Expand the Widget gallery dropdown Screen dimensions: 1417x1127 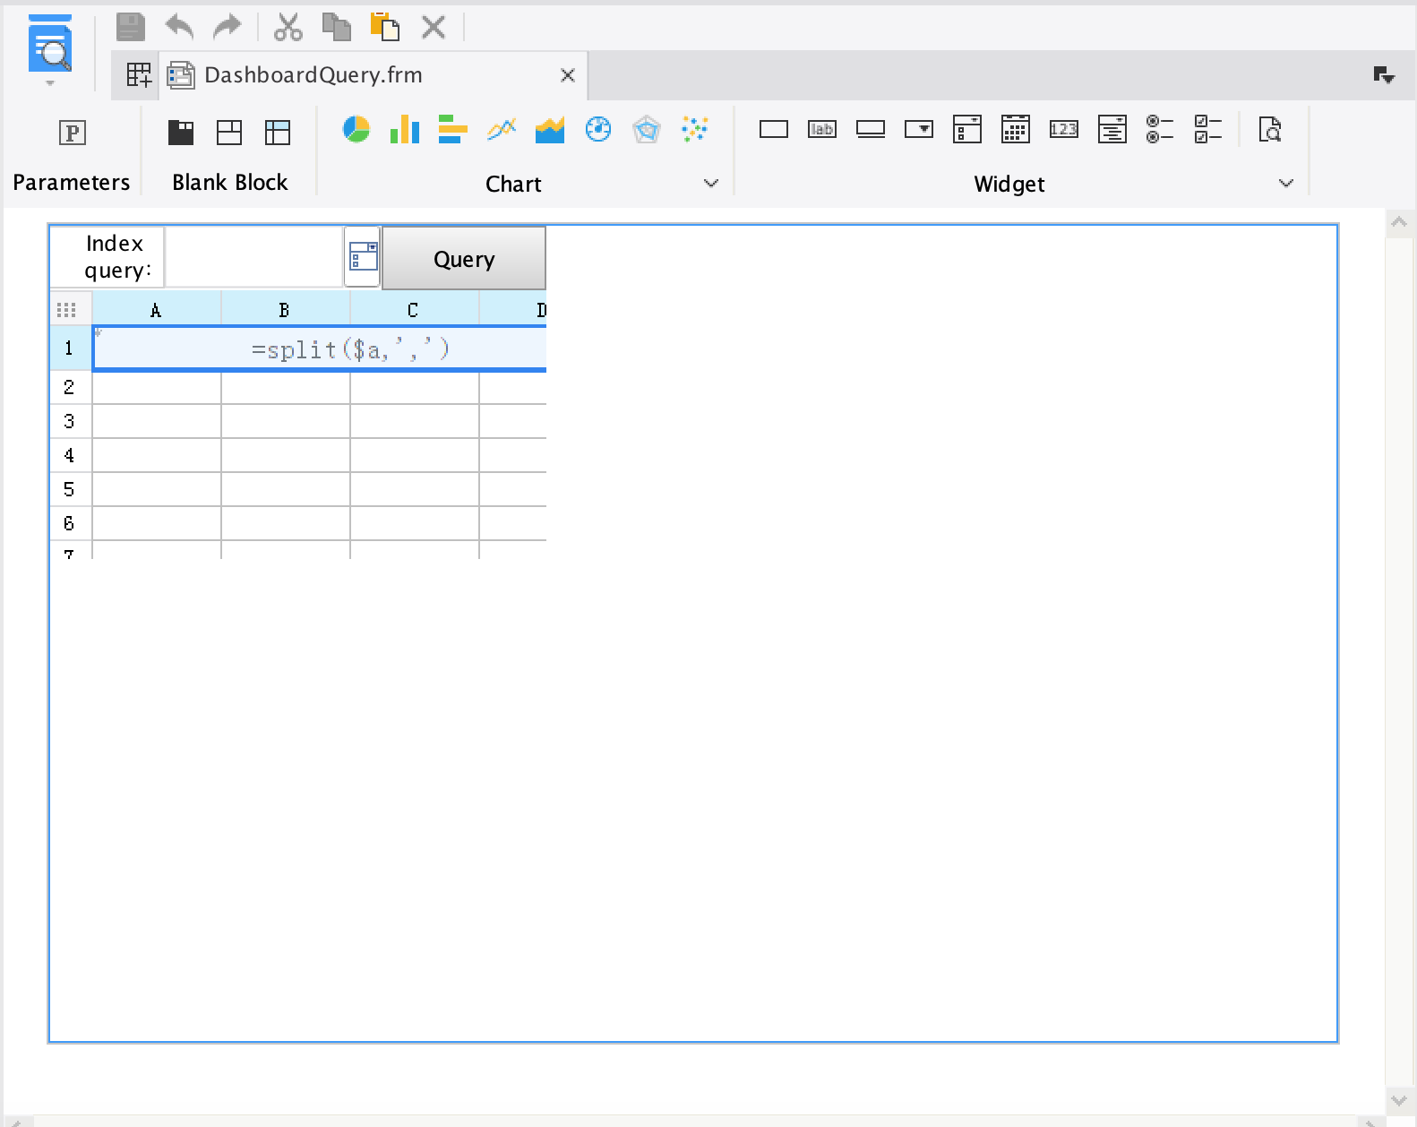click(1286, 184)
